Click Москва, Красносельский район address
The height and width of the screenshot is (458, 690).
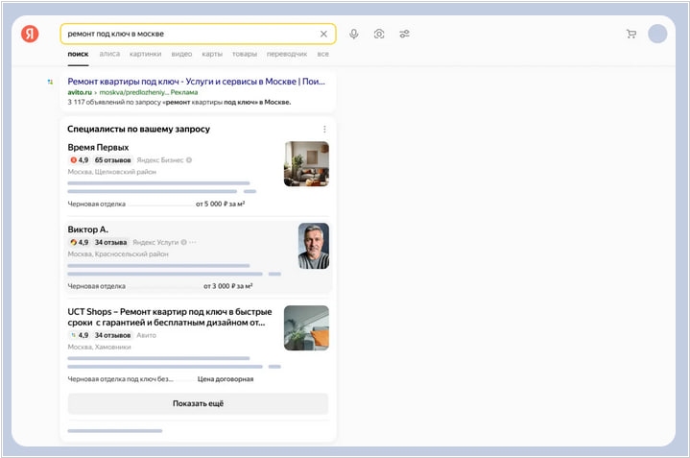tap(118, 254)
